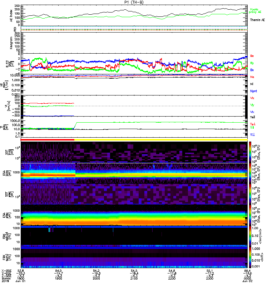Image resolution: width=268 pixels, height=286 pixels.
Task: Click the Y-GSE value "-19.7"
Action: coord(58,273)
